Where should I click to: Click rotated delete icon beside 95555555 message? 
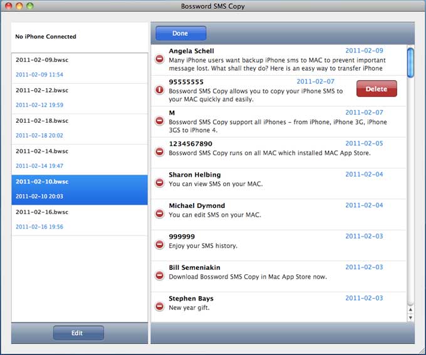(160, 90)
